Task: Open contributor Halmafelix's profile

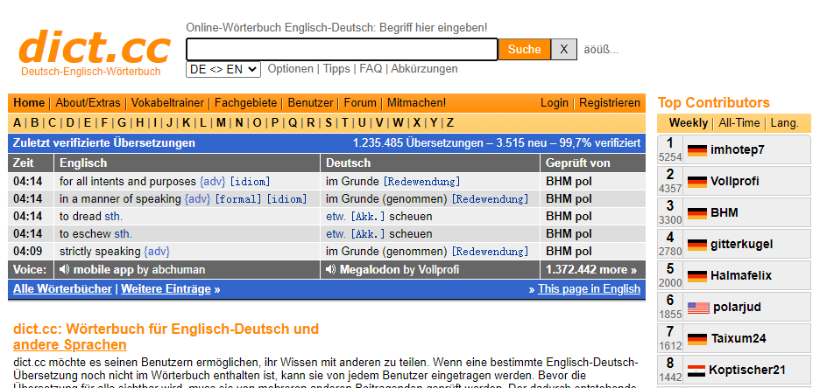Action: (741, 276)
